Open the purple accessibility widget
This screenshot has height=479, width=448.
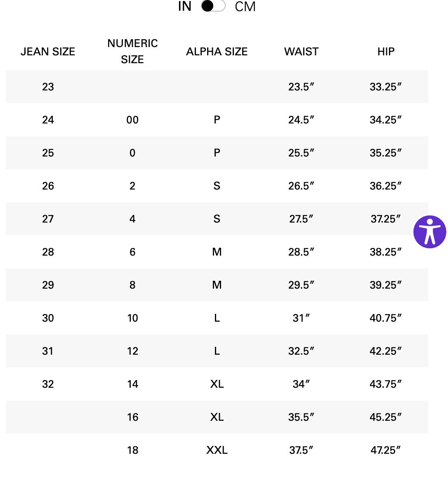click(429, 232)
